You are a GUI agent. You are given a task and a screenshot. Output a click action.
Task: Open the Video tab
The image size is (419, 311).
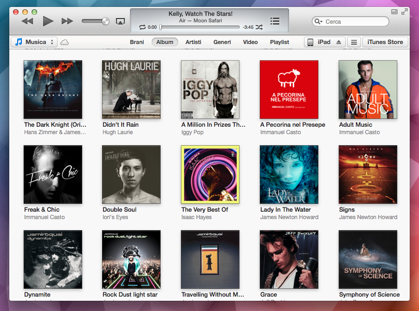pyautogui.click(x=251, y=42)
